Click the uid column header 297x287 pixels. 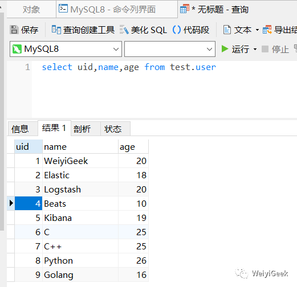point(29,146)
